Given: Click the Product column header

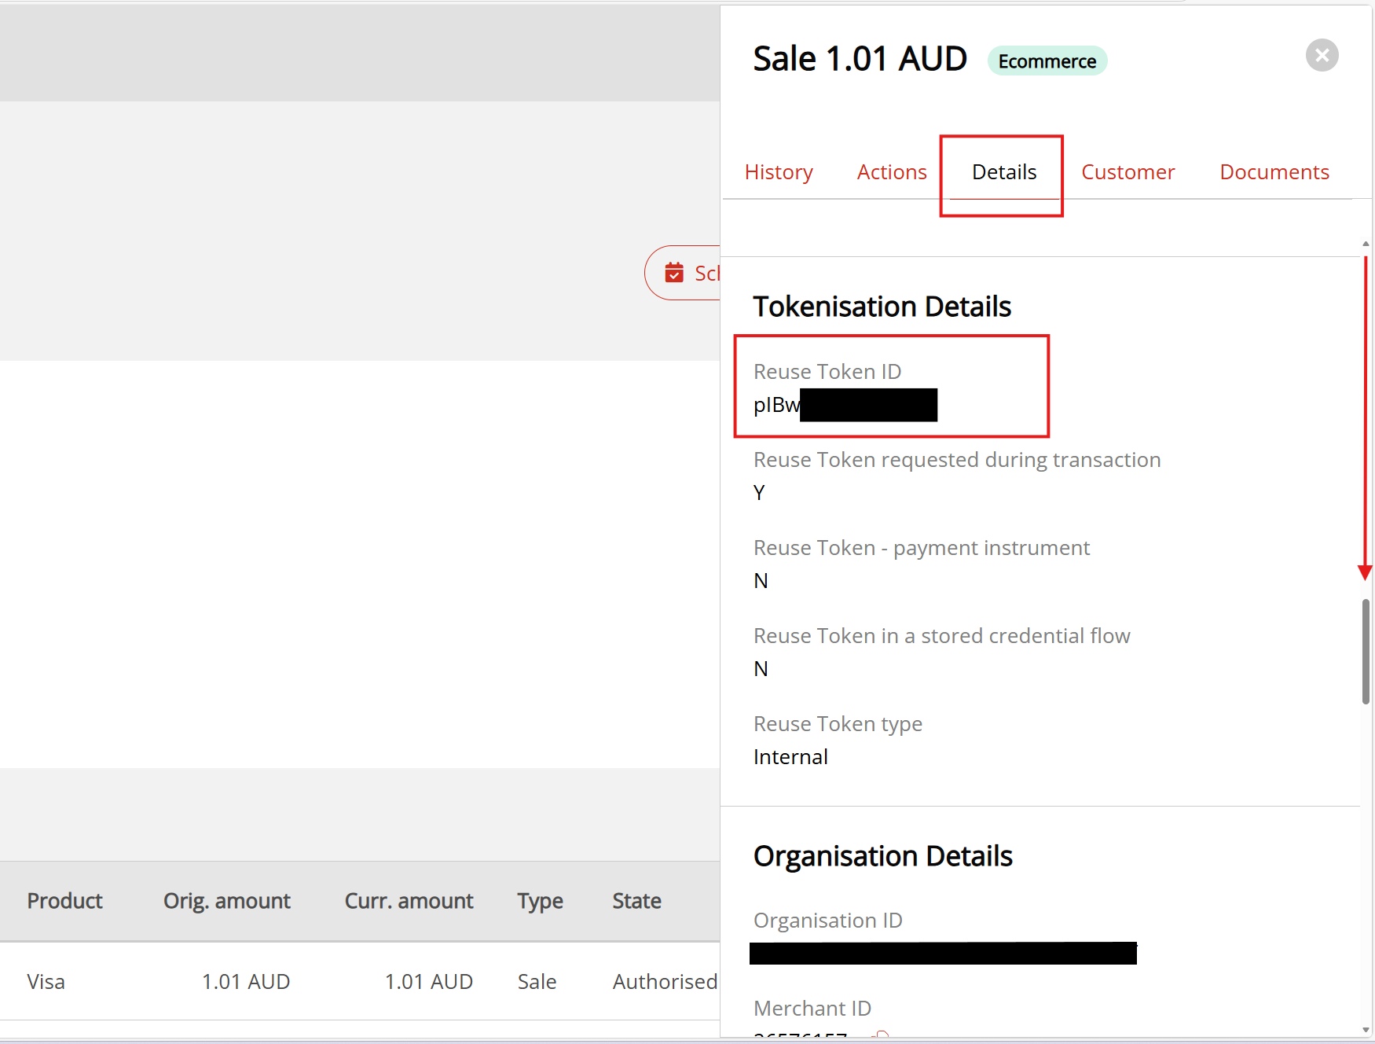Looking at the screenshot, I should click(64, 901).
